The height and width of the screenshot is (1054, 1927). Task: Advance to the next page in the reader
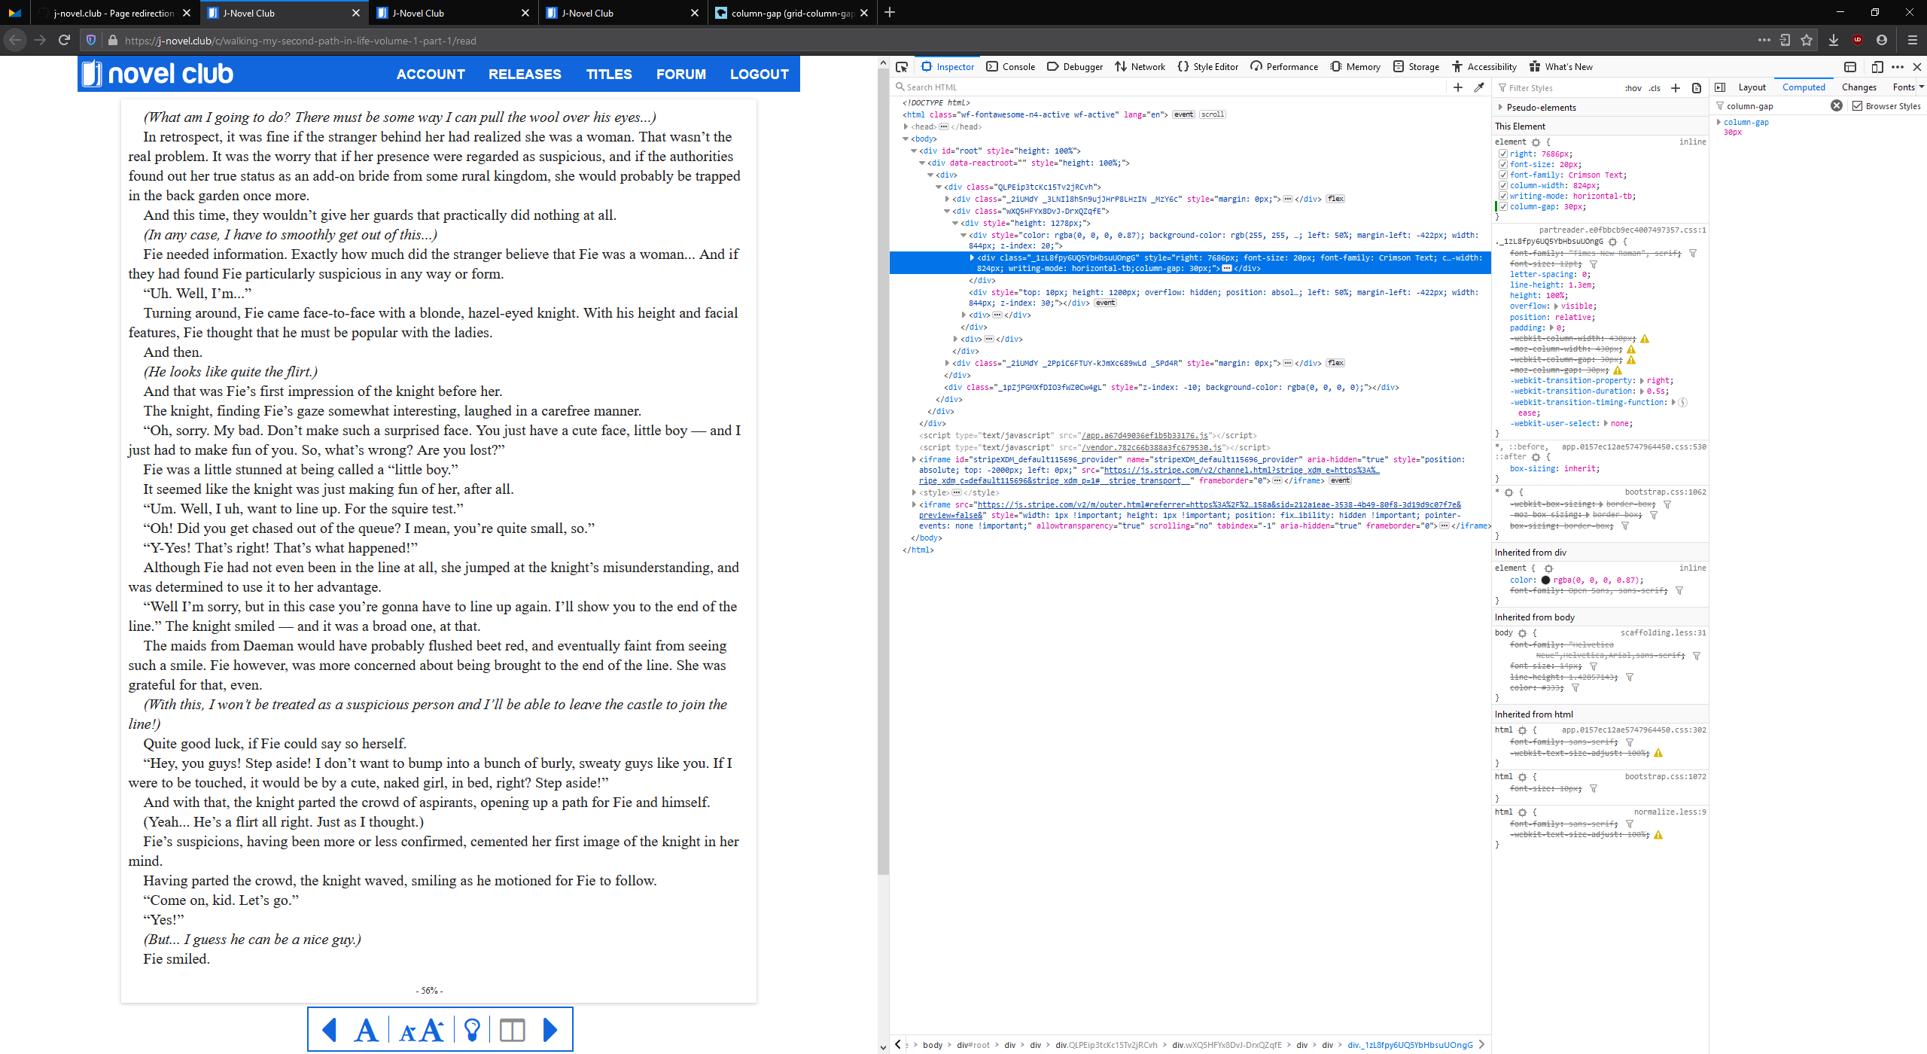click(550, 1029)
